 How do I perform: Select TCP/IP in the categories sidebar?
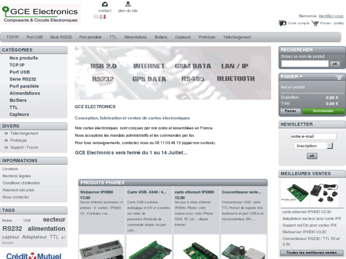(17, 65)
